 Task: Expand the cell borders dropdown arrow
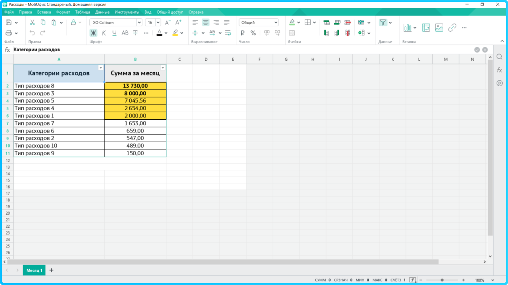point(315,23)
